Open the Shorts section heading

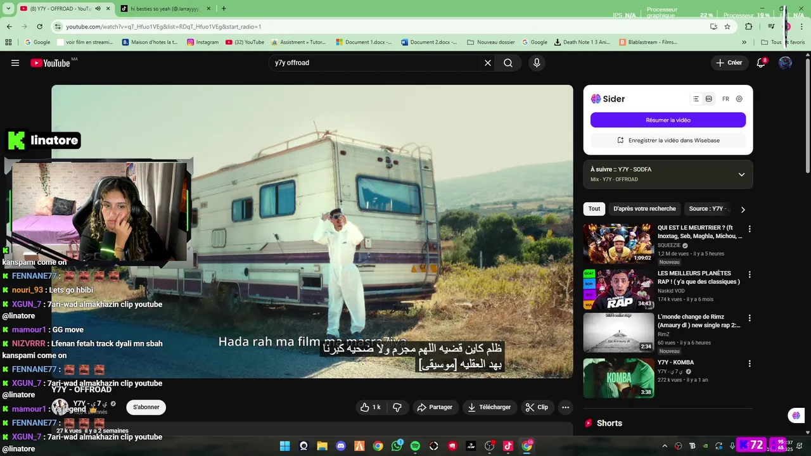pos(610,423)
